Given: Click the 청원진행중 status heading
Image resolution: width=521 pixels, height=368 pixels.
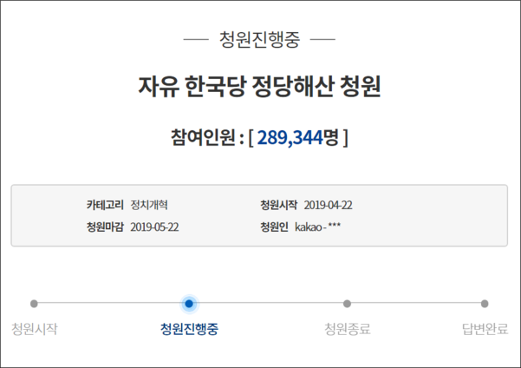Looking at the screenshot, I should 259,40.
